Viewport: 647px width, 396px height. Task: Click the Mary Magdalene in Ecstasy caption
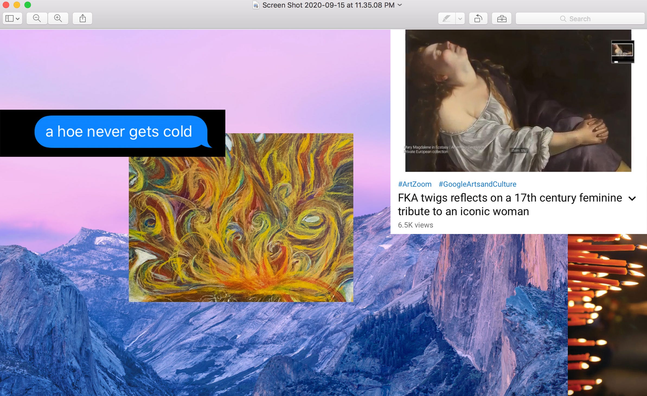click(x=444, y=150)
